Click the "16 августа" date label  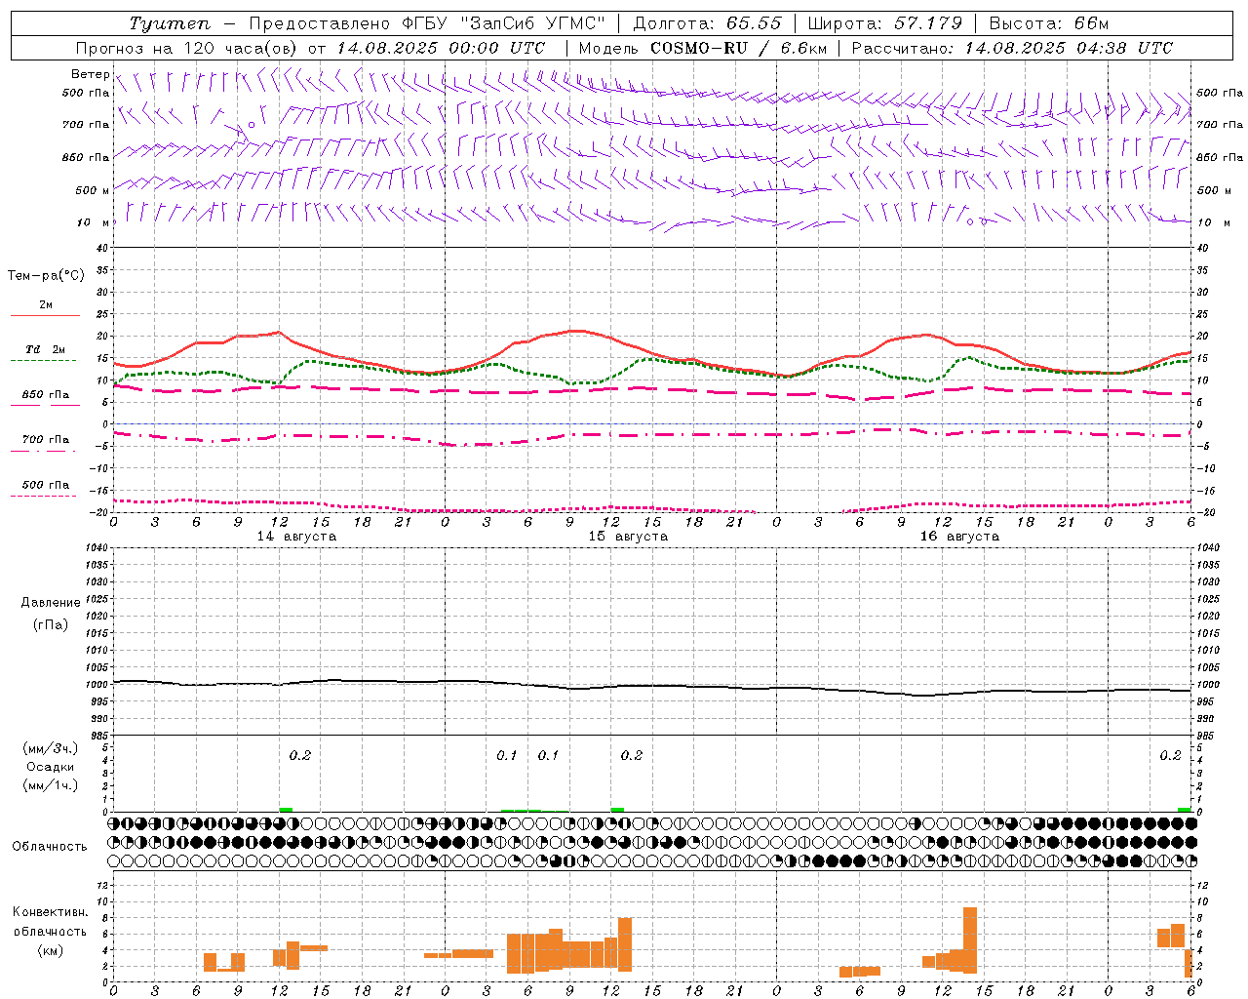(959, 537)
